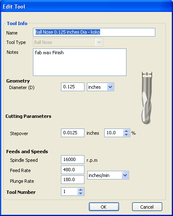173x216 pixels.
Task: Click the ball nose tool illustration
Action: click(x=147, y=98)
